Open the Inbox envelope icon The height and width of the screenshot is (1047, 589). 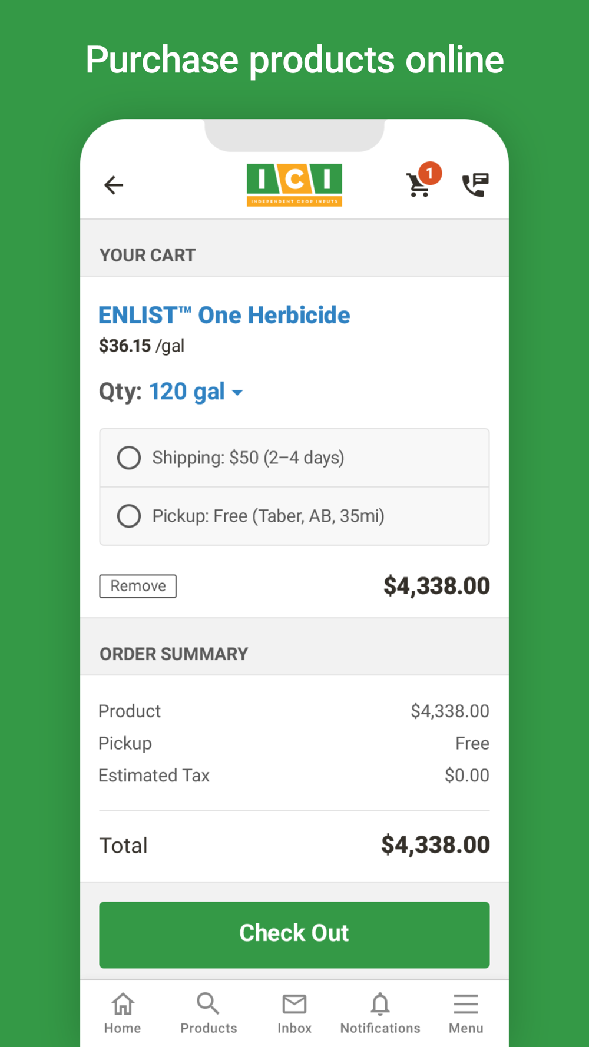pos(294,1004)
